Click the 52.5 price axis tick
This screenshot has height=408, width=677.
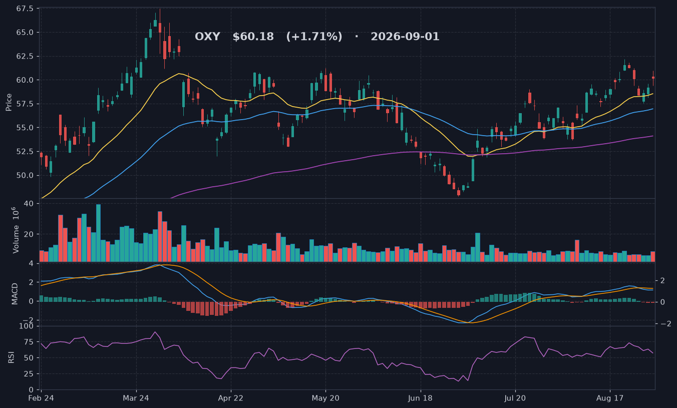[25, 151]
